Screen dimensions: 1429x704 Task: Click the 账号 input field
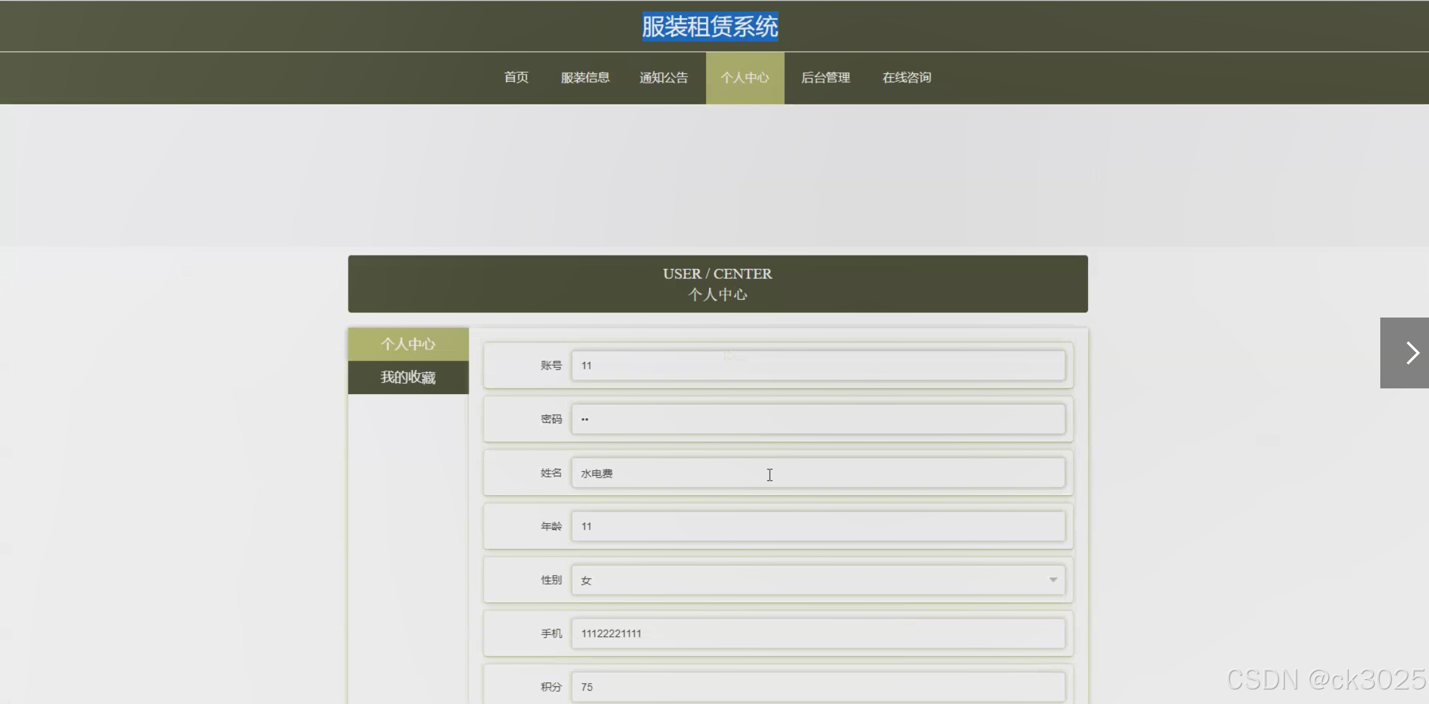coord(817,366)
